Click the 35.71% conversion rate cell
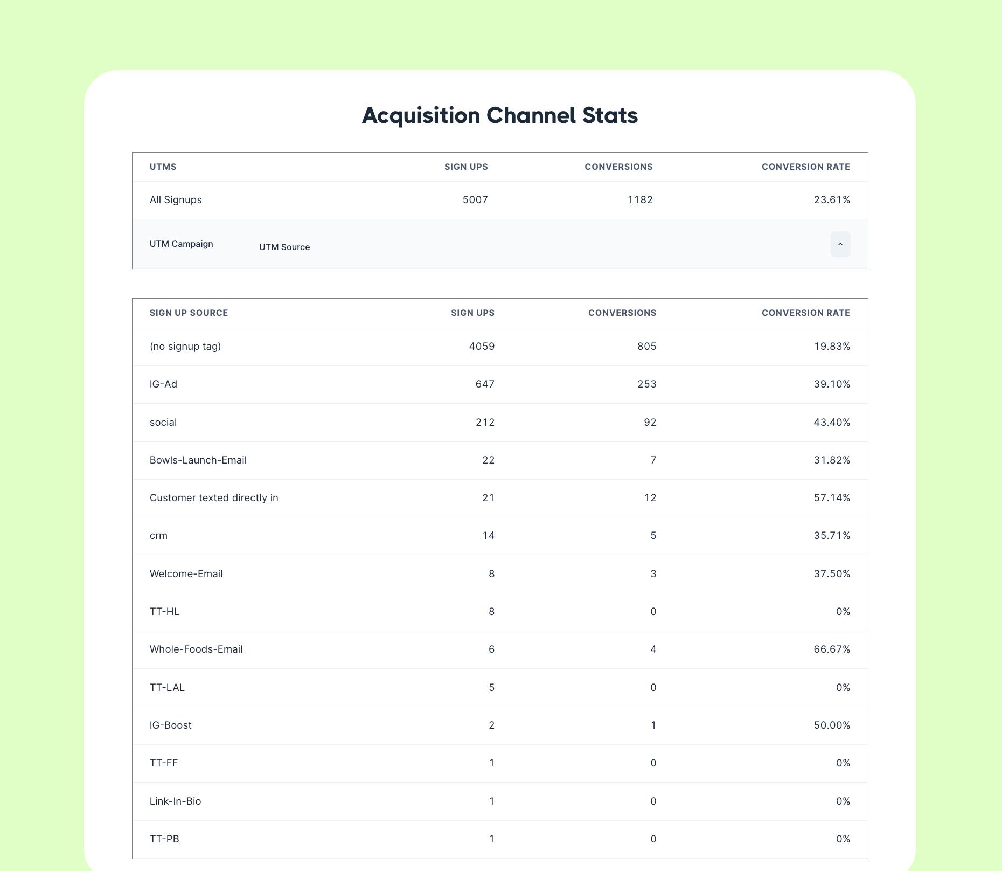Image resolution: width=1002 pixels, height=871 pixels. tap(832, 535)
